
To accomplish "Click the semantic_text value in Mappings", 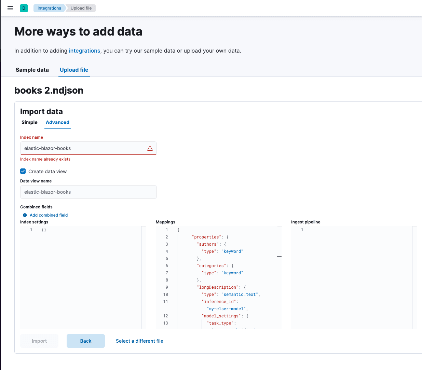I will click(240, 294).
